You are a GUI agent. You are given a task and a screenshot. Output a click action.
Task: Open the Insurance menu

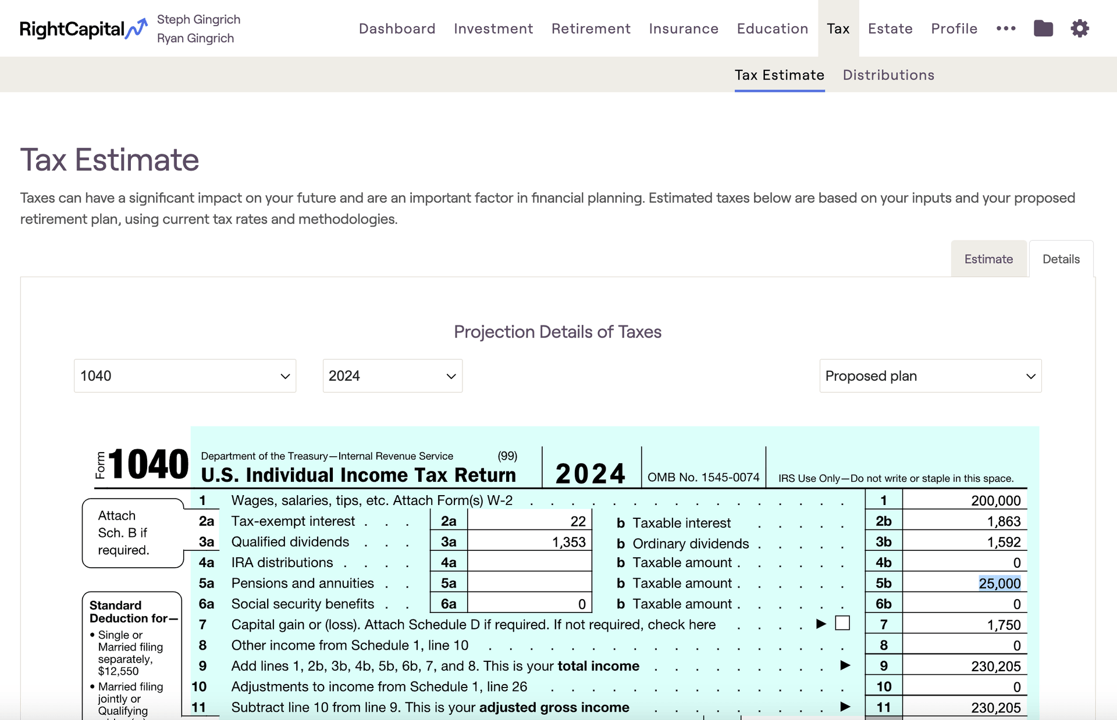(684, 28)
